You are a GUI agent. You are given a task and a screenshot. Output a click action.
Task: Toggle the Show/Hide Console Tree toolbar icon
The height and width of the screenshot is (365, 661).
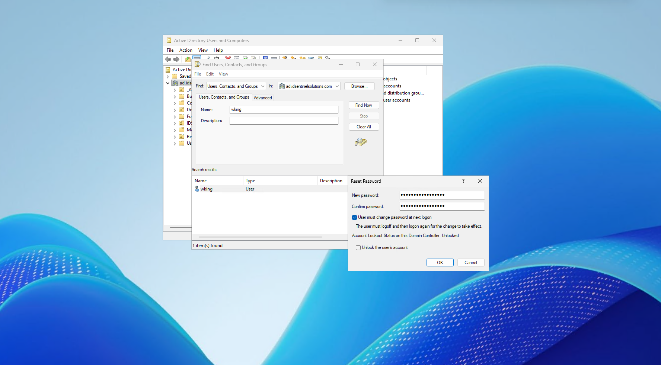coord(197,58)
